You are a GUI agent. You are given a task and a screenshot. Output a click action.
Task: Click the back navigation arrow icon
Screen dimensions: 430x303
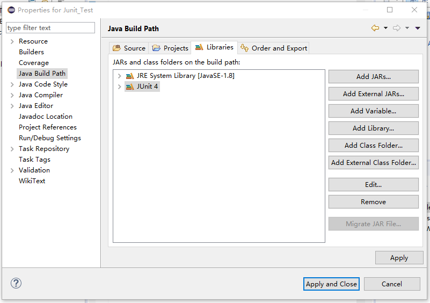[x=375, y=28]
